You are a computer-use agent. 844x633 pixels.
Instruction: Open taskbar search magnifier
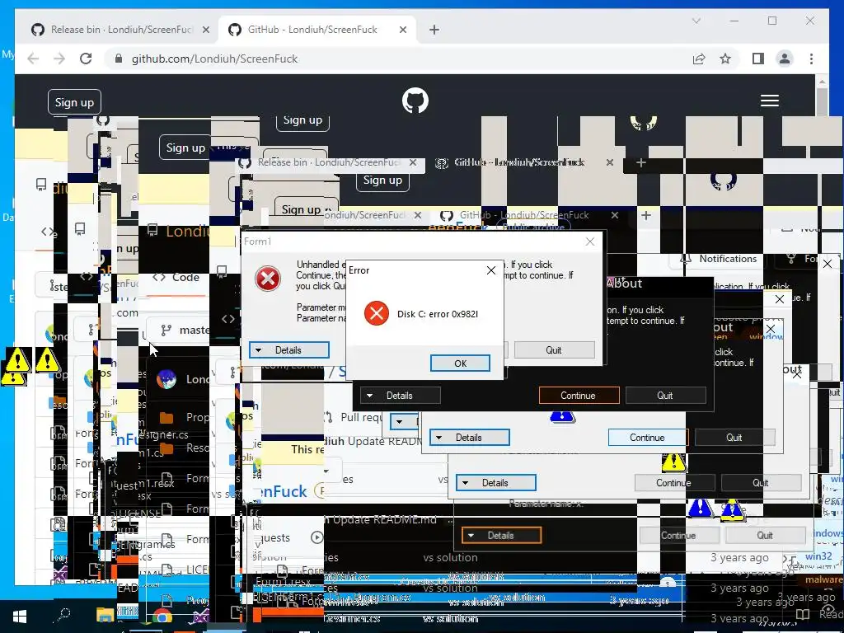pyautogui.click(x=63, y=614)
